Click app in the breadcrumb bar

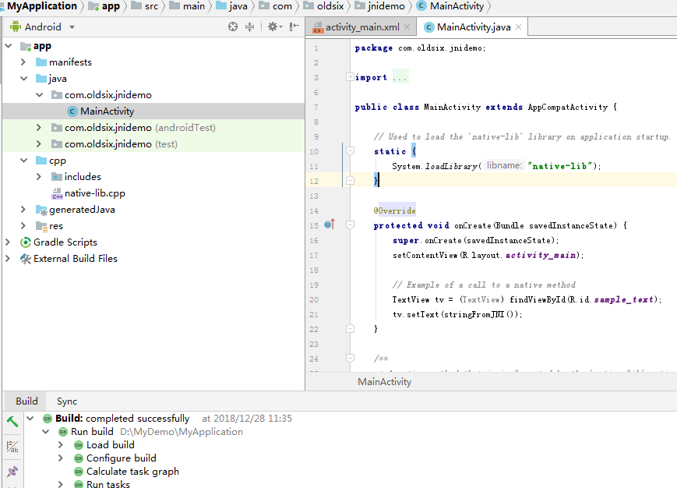[111, 6]
